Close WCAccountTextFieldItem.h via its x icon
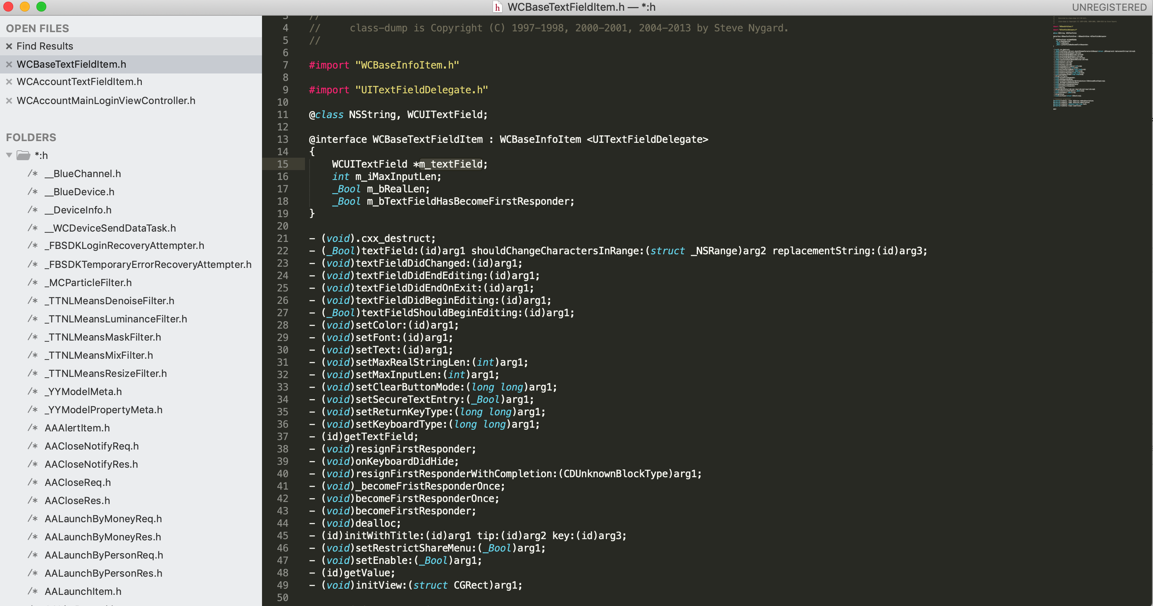The image size is (1153, 606). (x=9, y=82)
